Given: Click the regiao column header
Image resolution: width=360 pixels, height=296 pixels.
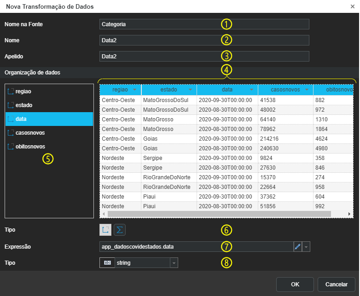Looking at the screenshot, I should [x=121, y=90].
